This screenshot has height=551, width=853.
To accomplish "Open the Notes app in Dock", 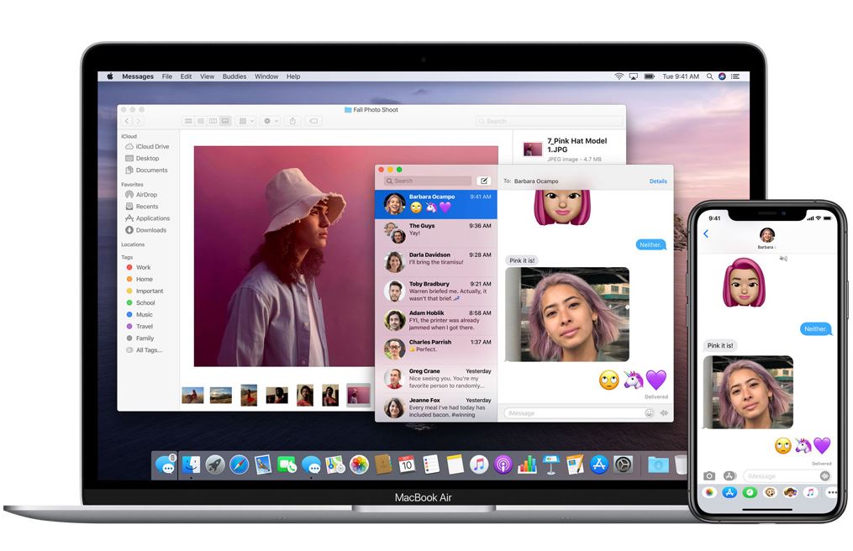I will (x=455, y=465).
